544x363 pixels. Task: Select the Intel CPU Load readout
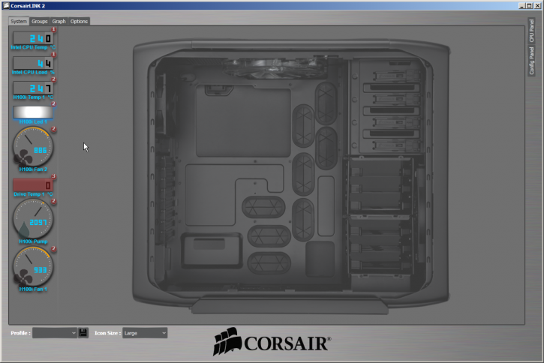tap(33, 63)
